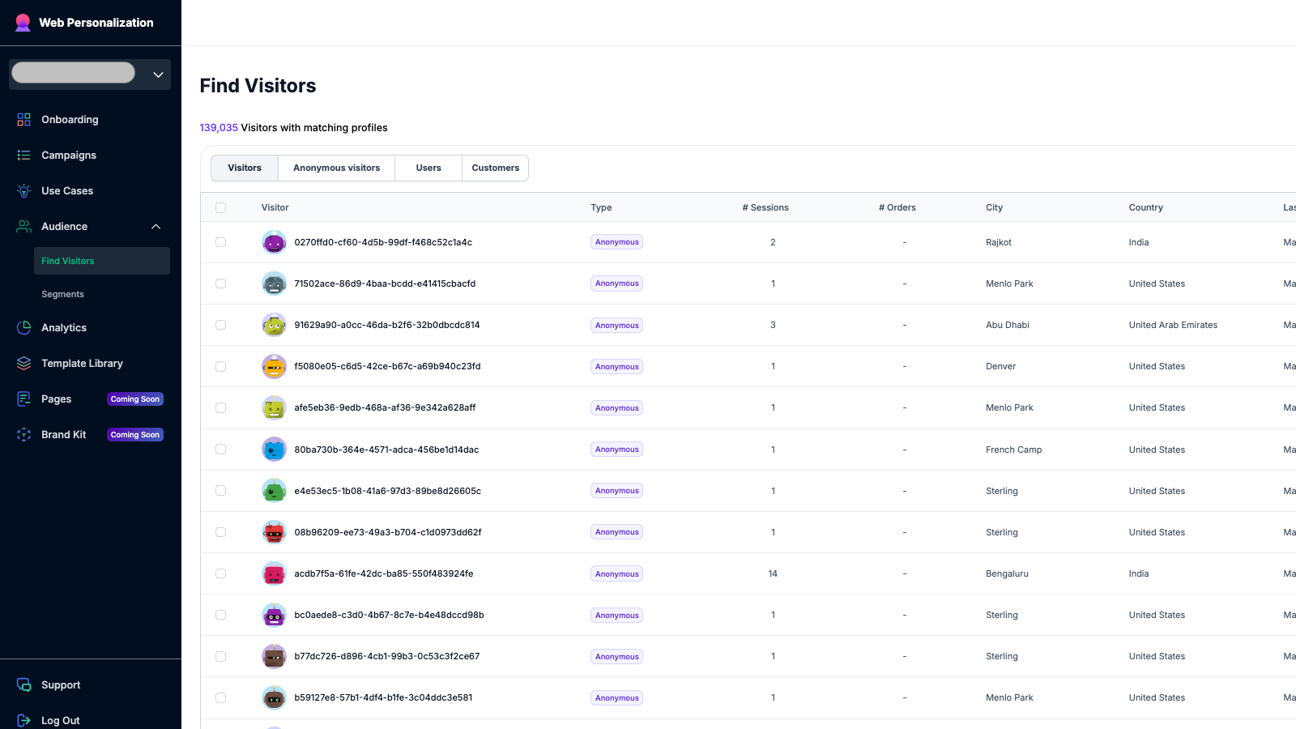The width and height of the screenshot is (1296, 729).
Task: Open visitor acdb7f5a-61fe-42dc-ba85-550f483924fe profile
Action: coord(384,573)
